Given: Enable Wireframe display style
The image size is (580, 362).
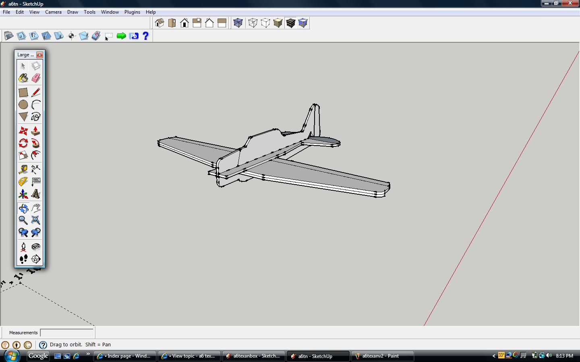Looking at the screenshot, I should pyautogui.click(x=253, y=23).
